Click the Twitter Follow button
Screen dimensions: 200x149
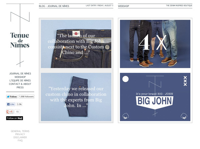[12, 97]
